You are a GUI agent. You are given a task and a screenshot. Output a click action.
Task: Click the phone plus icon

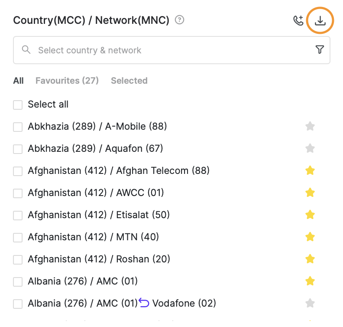(298, 20)
